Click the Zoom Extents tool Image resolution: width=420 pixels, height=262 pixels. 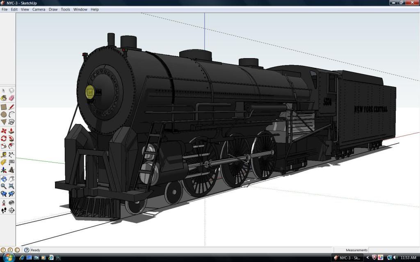[11, 186]
